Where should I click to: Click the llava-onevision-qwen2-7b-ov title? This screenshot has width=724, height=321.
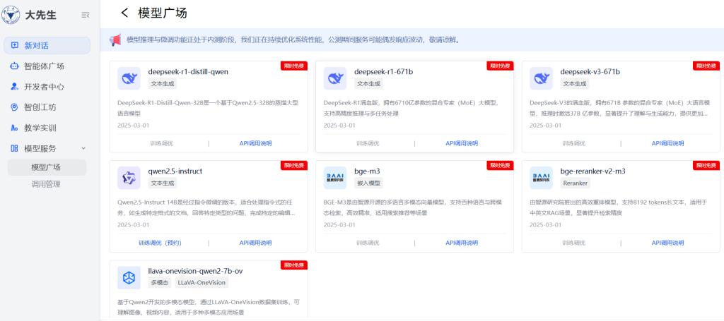(195, 271)
